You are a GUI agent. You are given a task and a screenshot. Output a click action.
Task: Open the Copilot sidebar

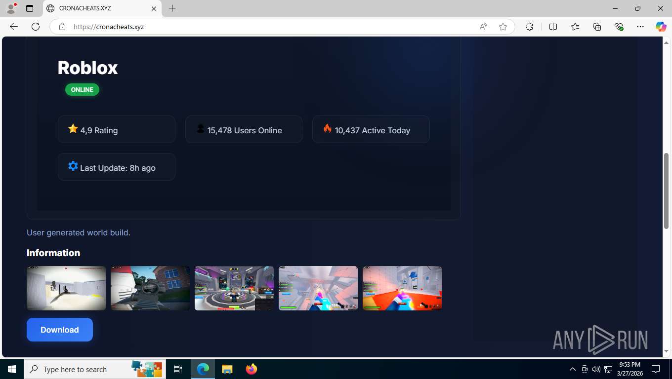[661, 27]
